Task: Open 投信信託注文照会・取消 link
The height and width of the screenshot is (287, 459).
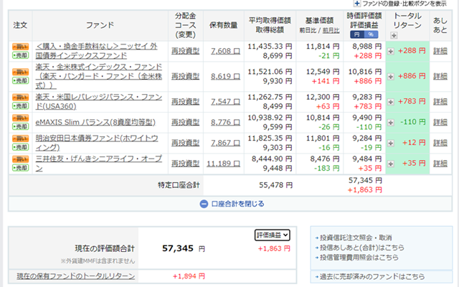Action: [358, 237]
